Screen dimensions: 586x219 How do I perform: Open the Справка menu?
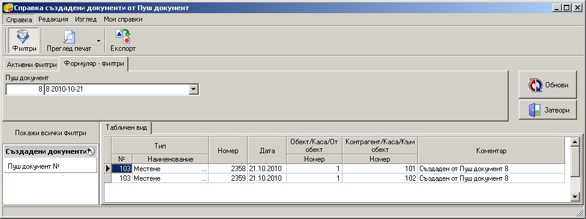(x=19, y=19)
